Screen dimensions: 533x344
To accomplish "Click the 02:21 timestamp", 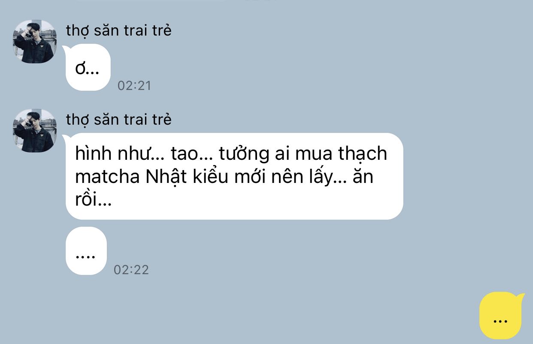I will coord(134,86).
